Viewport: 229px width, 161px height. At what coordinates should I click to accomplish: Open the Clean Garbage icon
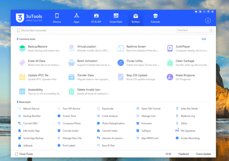point(170,63)
